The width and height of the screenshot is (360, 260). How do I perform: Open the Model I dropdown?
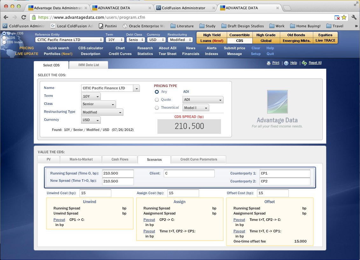click(196, 108)
